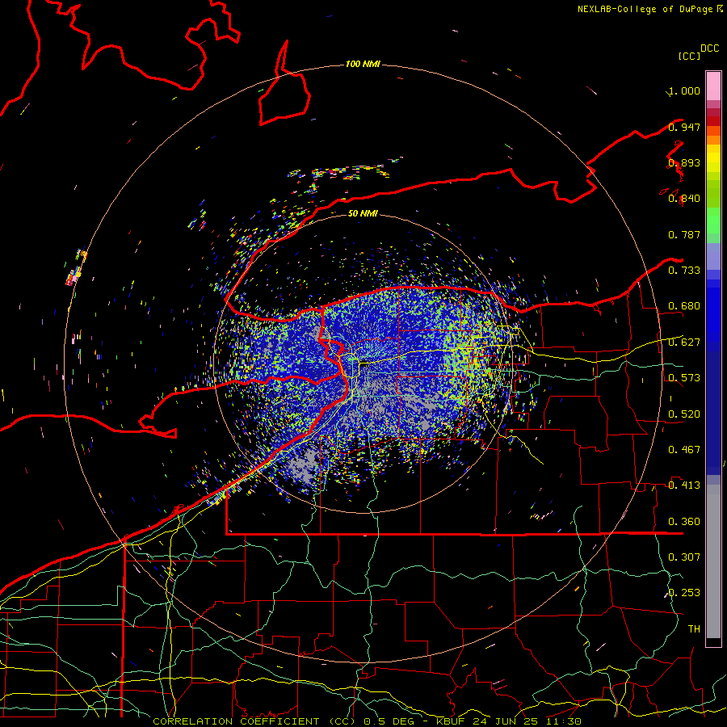Click the KBUF station identifier in the caption
This screenshot has height=727, width=727.
(450, 721)
